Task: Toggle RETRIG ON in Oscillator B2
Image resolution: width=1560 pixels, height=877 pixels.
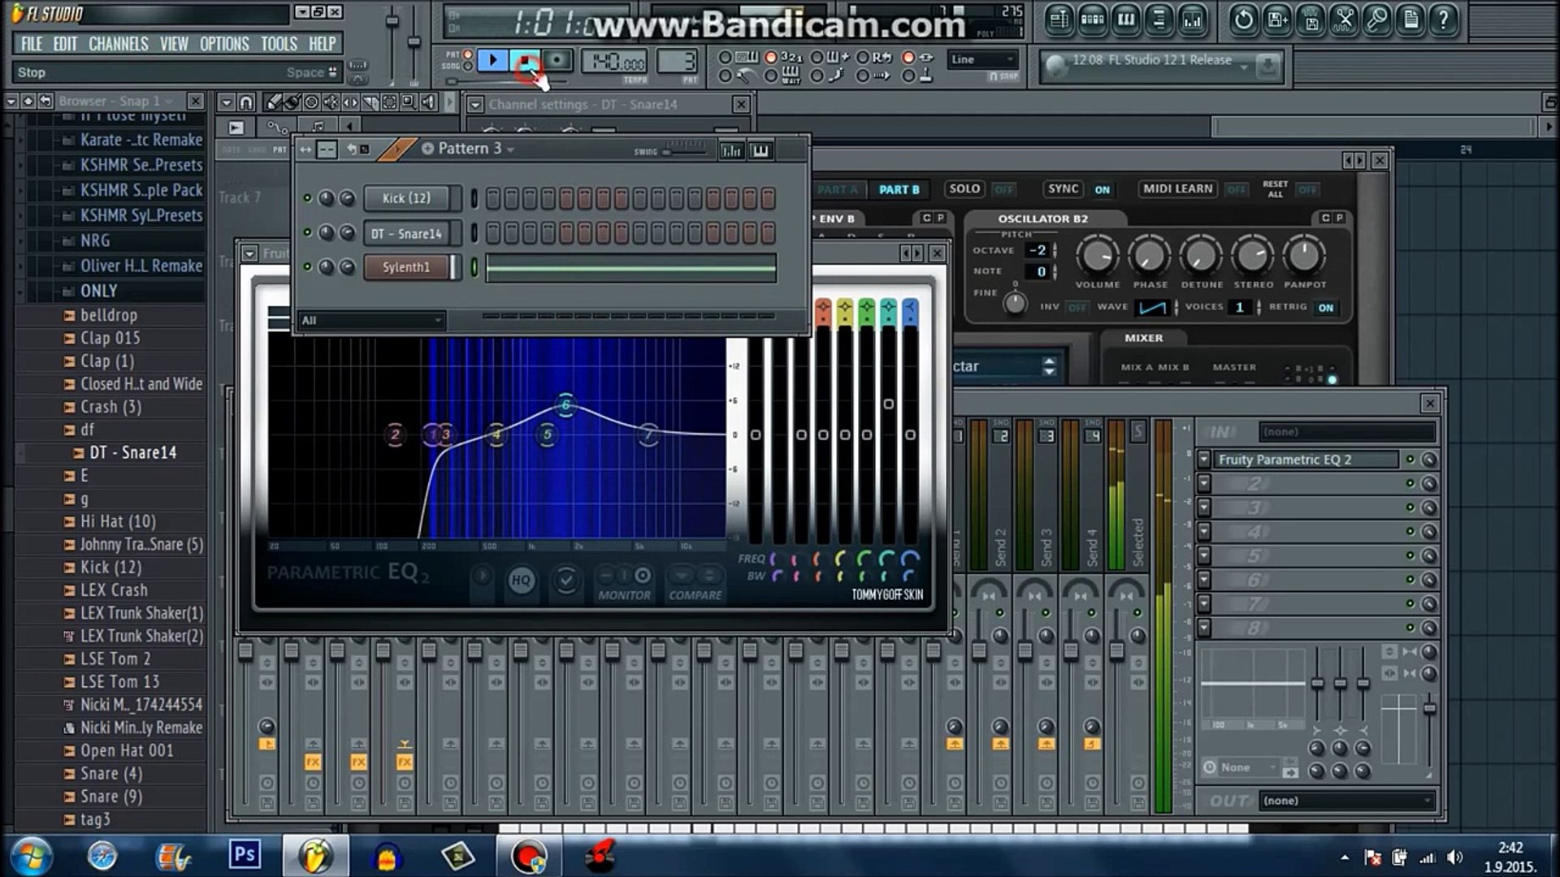Action: pyautogui.click(x=1326, y=308)
